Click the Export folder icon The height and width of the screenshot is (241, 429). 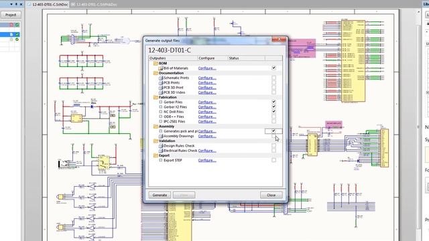click(156, 155)
